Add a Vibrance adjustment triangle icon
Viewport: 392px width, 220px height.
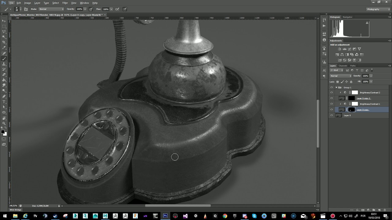[x=359, y=49]
